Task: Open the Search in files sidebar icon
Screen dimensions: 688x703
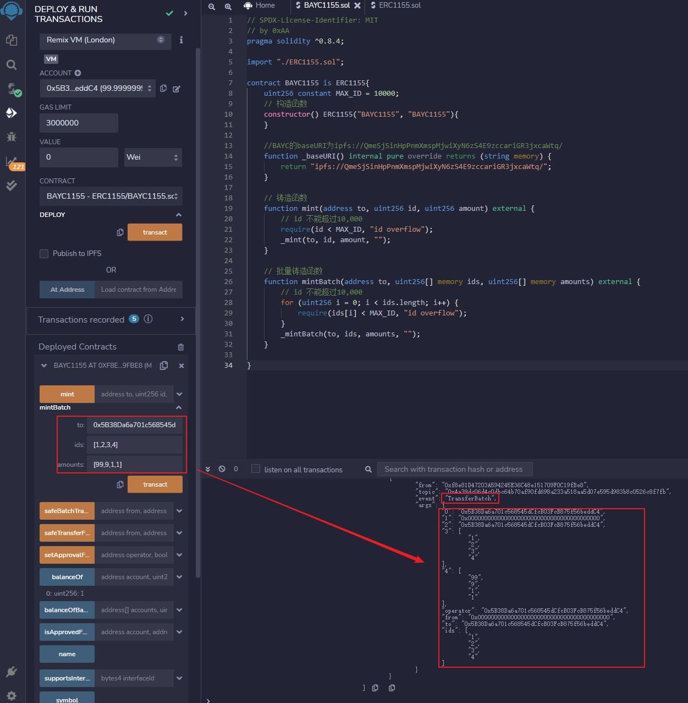Action: [11, 65]
